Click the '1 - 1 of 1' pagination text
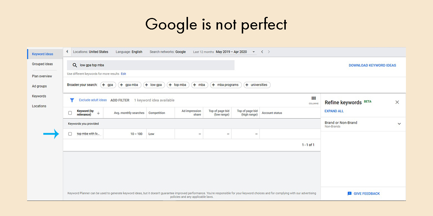The height and width of the screenshot is (216, 433). point(308,145)
